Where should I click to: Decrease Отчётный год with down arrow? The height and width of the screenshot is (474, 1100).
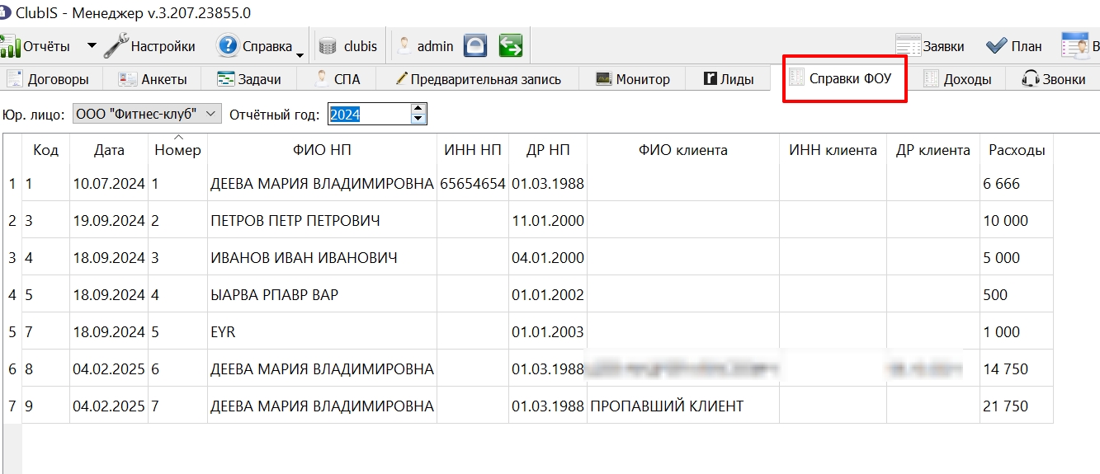[419, 120]
